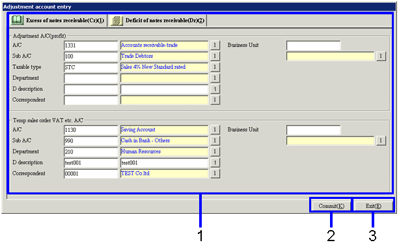
Task: Click the TEST Co.ltd name field
Action: [x=164, y=174]
